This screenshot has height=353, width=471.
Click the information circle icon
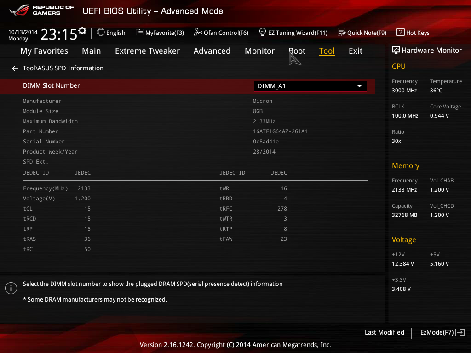coord(11,288)
